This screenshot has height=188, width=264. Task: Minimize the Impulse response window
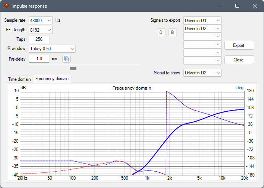pos(220,6)
